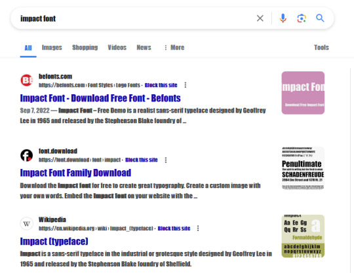The width and height of the screenshot is (354, 273).
Task: Switch to the News tab
Action: tap(144, 48)
